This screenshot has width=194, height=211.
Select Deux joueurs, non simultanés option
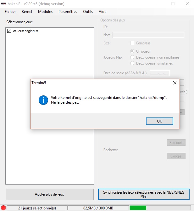[132, 57]
